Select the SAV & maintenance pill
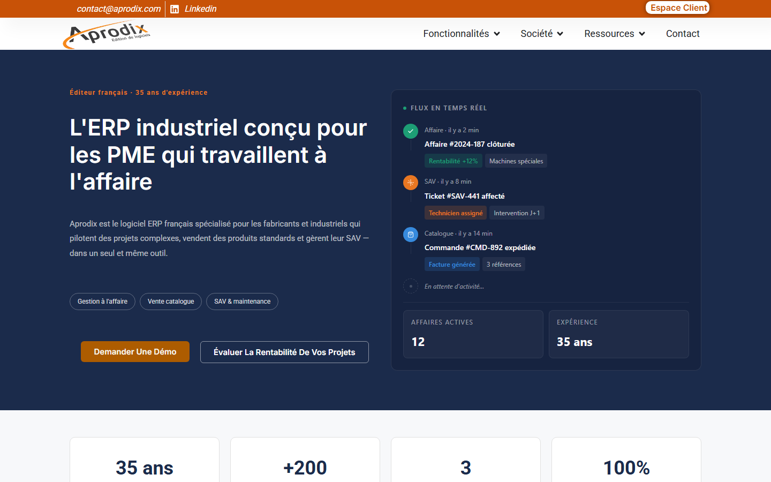771x482 pixels. [x=242, y=302]
